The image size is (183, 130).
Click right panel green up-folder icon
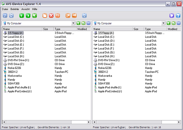[169, 23]
